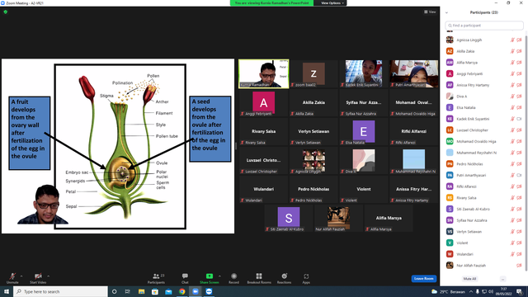528x297 pixels.
Task: Open the more options button beside Mute All
Action: tap(502, 279)
